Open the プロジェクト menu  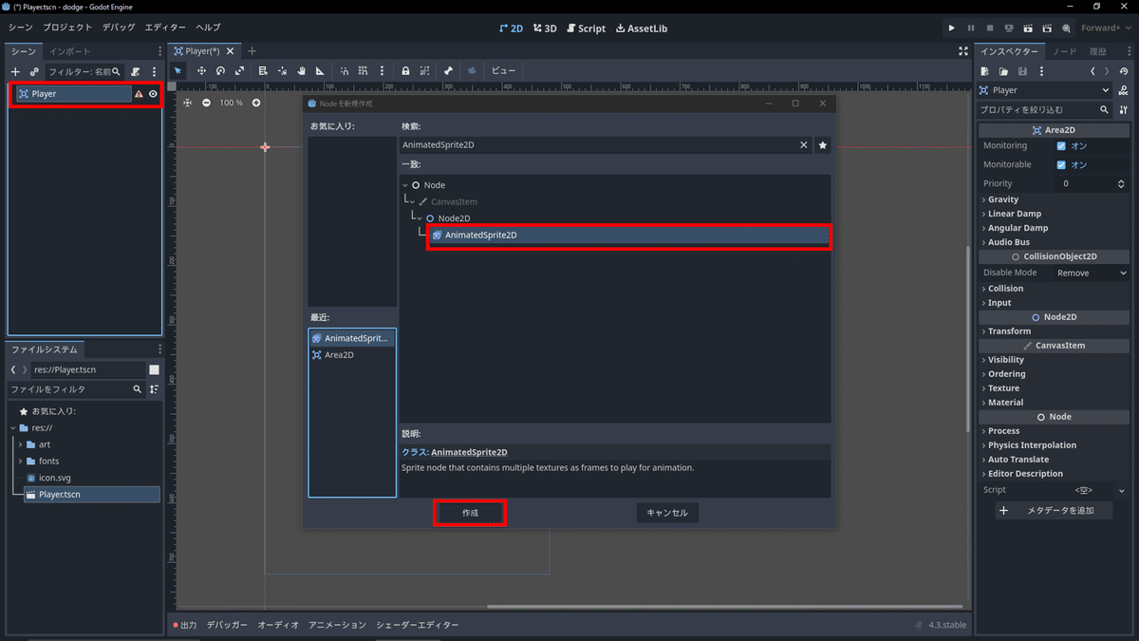point(67,28)
